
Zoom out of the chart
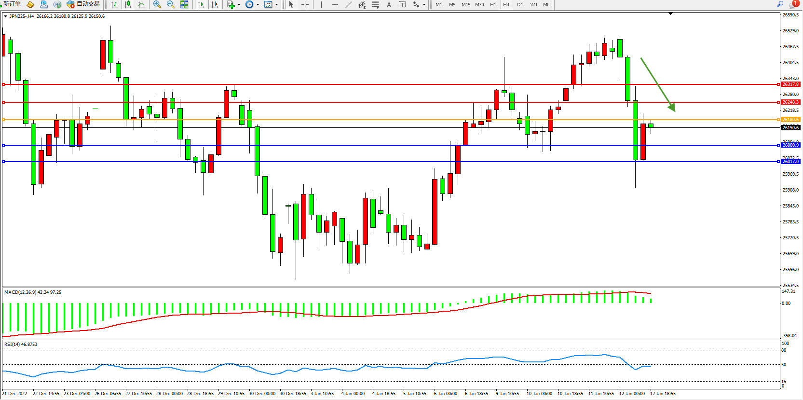(x=170, y=5)
